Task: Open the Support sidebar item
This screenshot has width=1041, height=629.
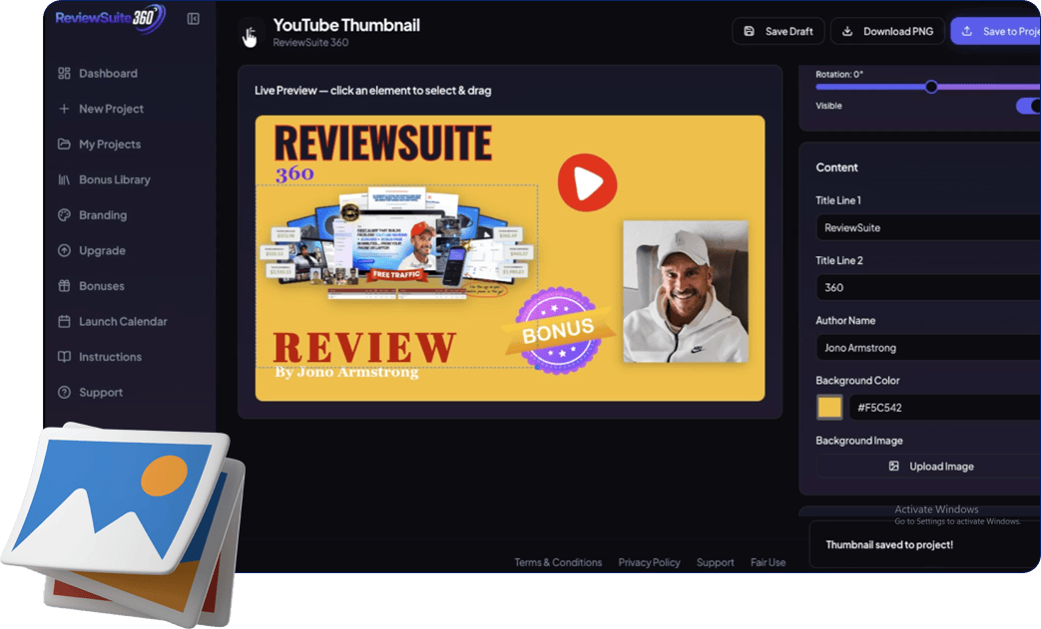Action: pos(101,393)
